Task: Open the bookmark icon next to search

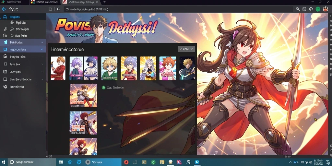Action: [x=304, y=9]
